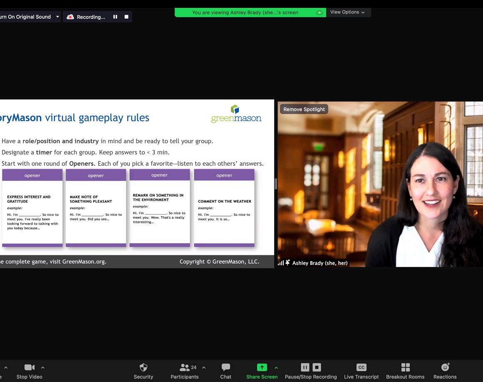Image resolution: width=483 pixels, height=382 pixels.
Task: Stop the recording from the top recording bar
Action: [x=126, y=17]
